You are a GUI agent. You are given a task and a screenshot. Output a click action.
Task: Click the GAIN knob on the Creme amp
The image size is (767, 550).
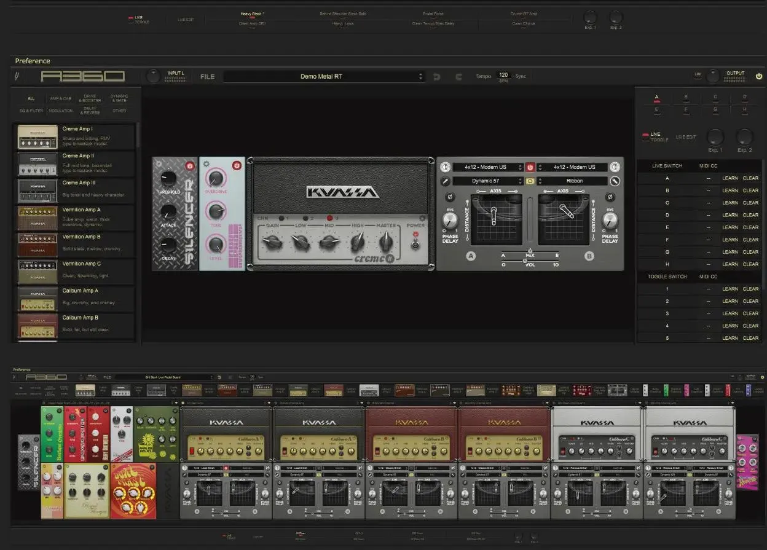tap(271, 242)
